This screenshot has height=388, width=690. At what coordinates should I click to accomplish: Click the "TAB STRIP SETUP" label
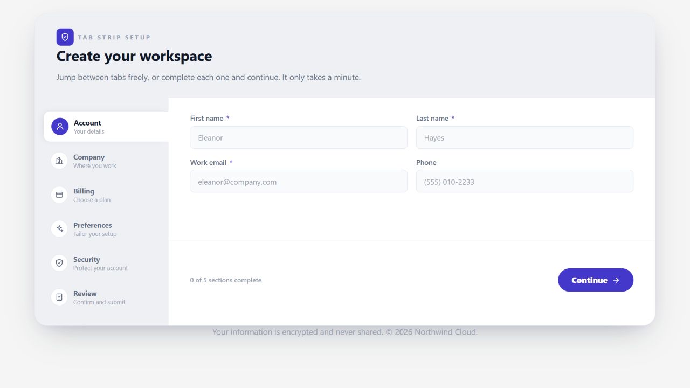coord(114,37)
